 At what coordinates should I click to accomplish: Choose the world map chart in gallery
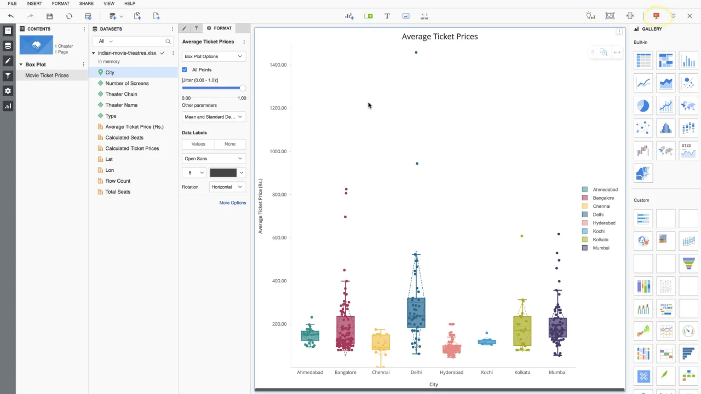[688, 106]
